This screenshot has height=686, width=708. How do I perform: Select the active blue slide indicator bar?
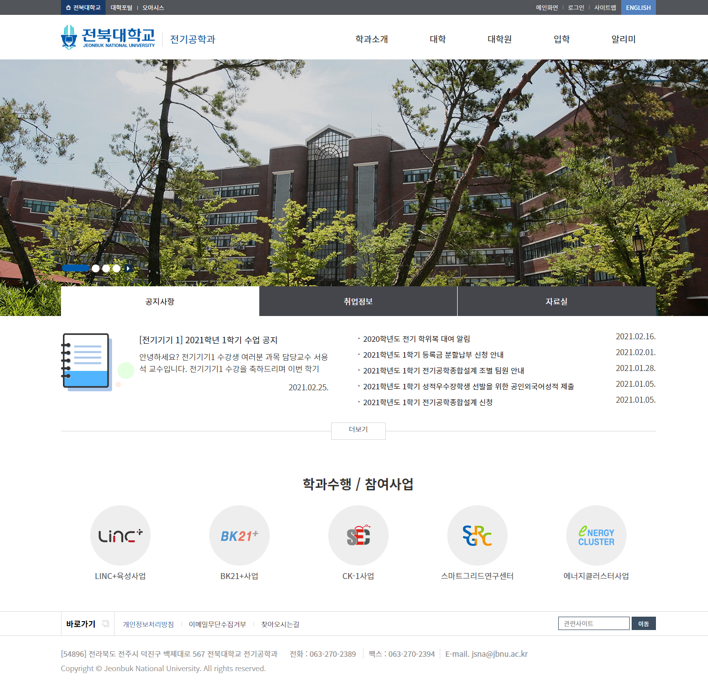pyautogui.click(x=75, y=268)
